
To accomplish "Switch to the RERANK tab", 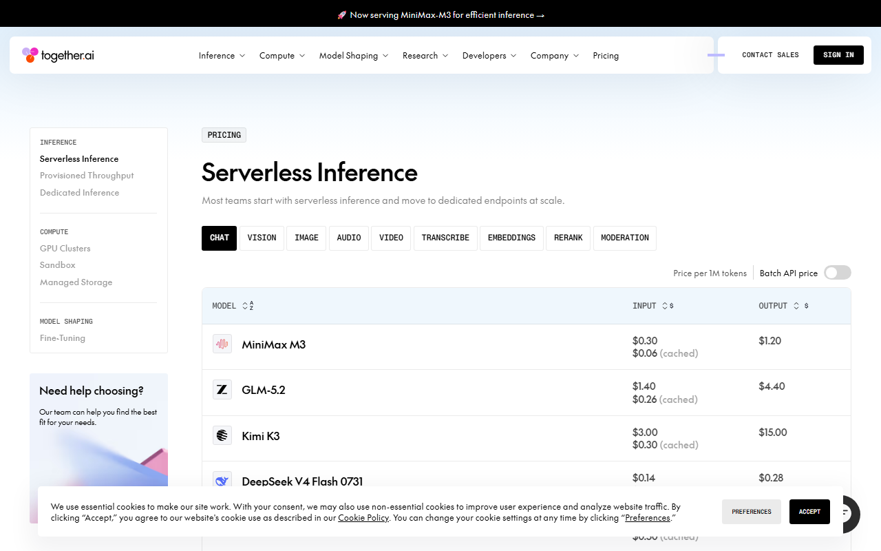I will tap(569, 238).
